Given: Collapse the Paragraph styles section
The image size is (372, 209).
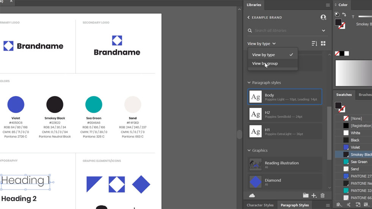Looking at the screenshot, I should tap(249, 82).
